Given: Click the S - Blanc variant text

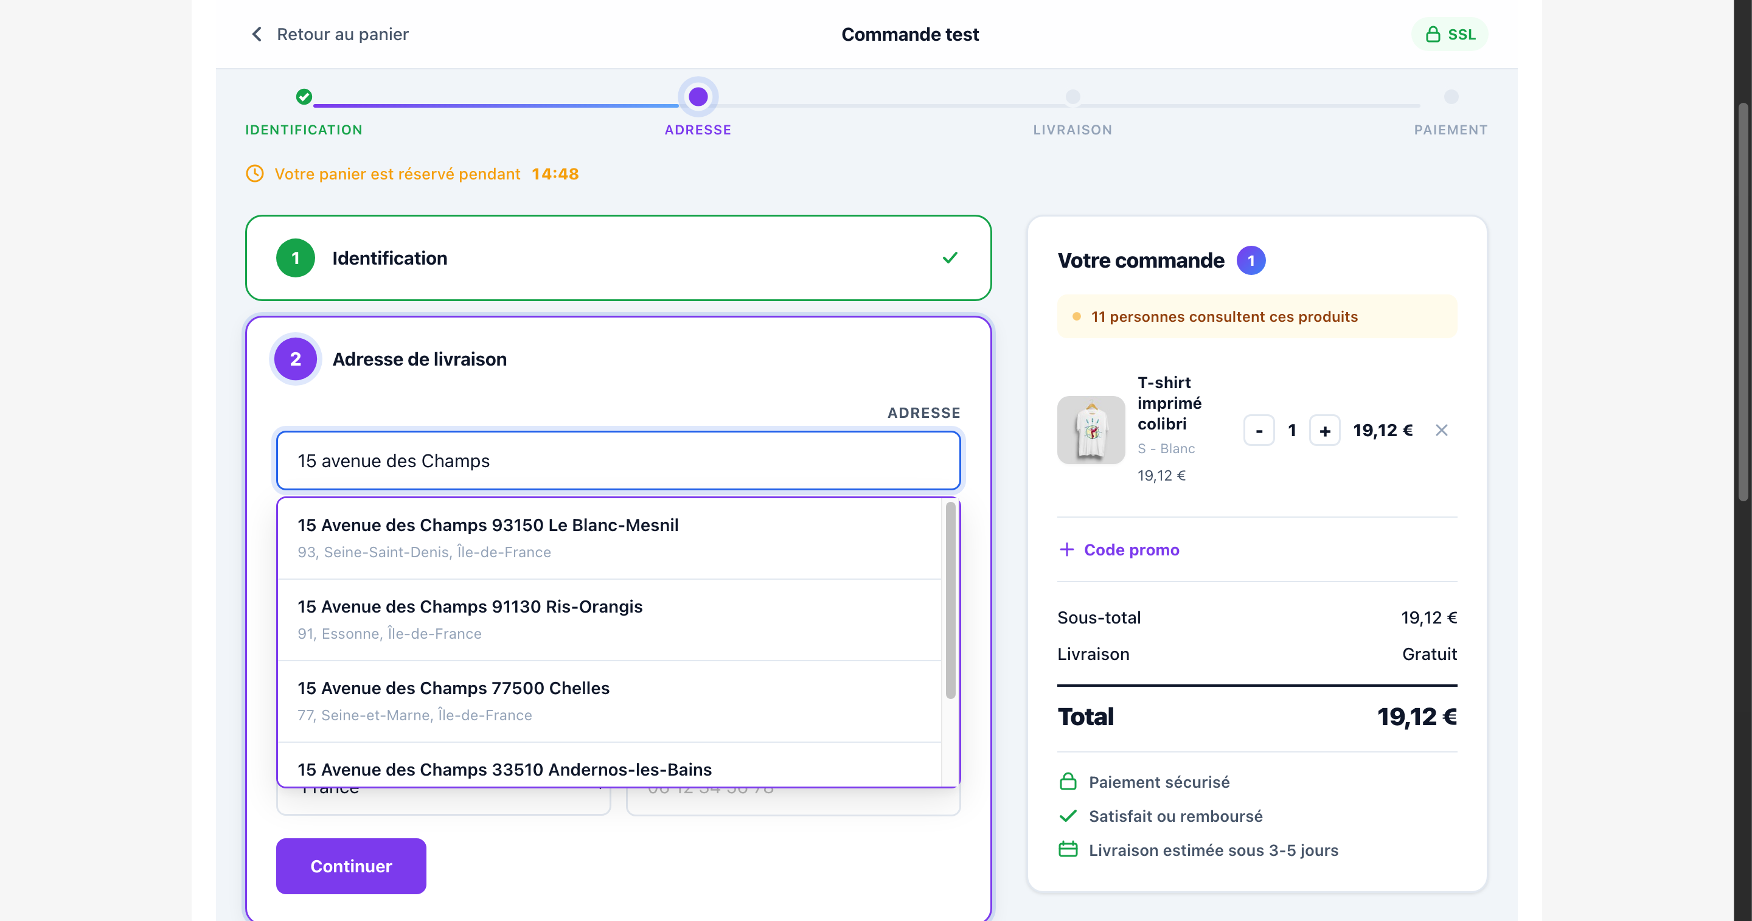Looking at the screenshot, I should coord(1166,448).
